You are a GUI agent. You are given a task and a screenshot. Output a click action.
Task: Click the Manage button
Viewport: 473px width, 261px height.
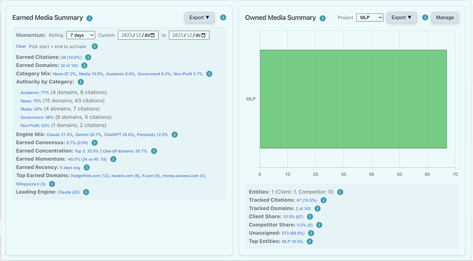point(444,17)
